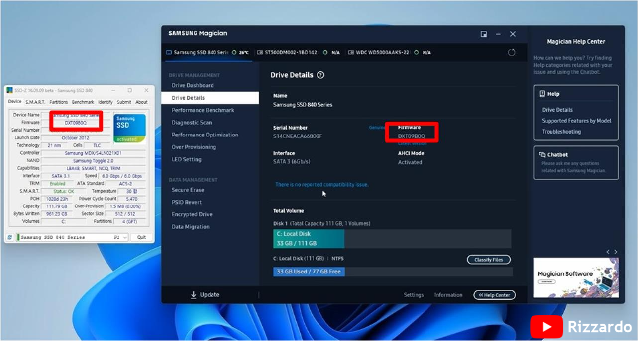This screenshot has width=638, height=341.
Task: Switch to Submit tab in SSD-Z
Action: tap(124, 102)
